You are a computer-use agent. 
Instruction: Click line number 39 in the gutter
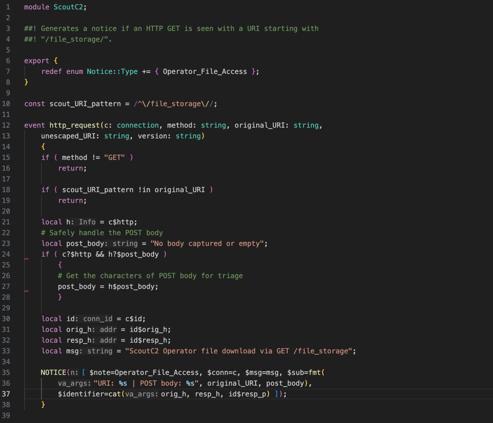[x=6, y=415]
